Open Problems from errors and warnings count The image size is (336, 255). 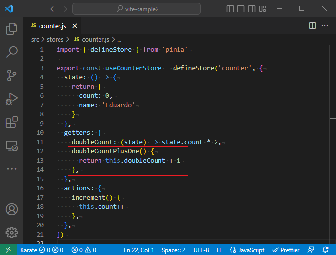(x=84, y=250)
